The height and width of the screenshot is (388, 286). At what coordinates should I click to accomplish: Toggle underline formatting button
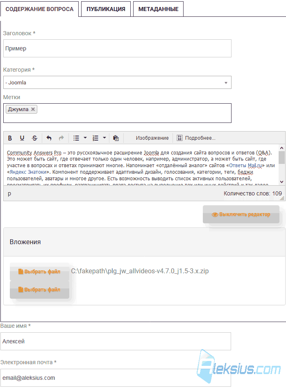tap(22, 138)
